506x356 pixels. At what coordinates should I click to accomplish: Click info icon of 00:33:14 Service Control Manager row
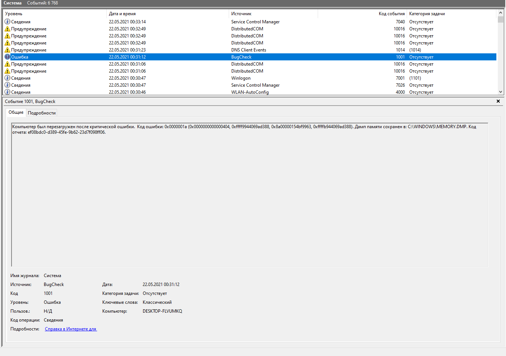[x=7, y=22]
